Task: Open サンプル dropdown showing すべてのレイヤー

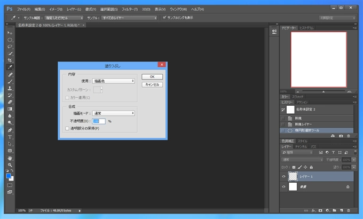Action: pos(129,18)
